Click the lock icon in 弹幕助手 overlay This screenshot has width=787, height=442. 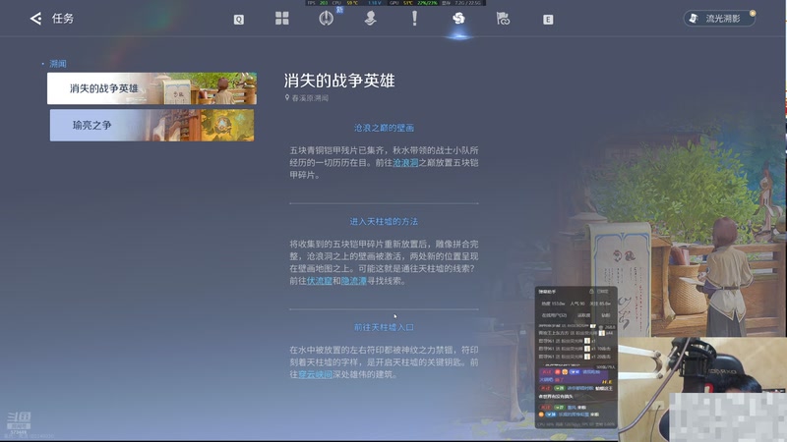[591, 291]
